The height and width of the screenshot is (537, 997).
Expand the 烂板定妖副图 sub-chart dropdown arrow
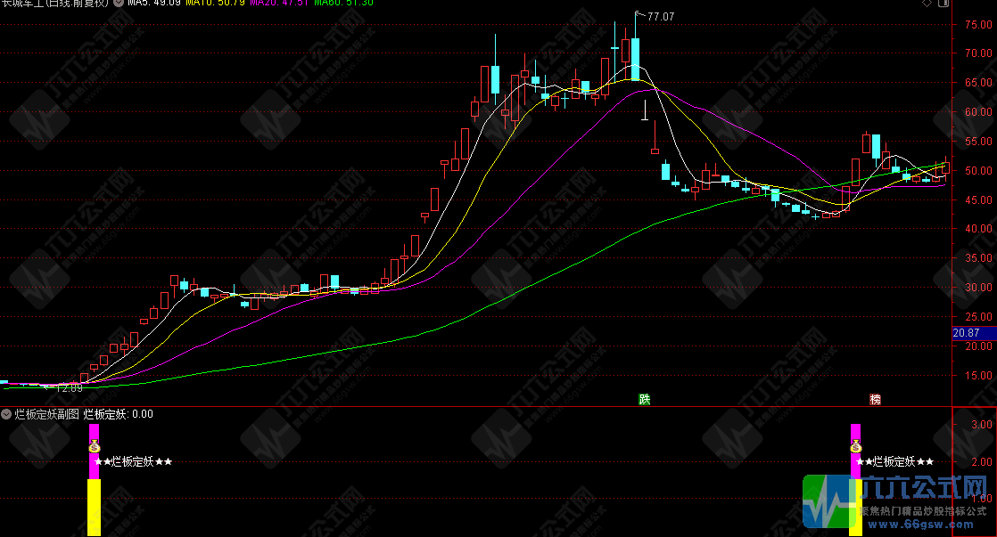[x=6, y=414]
